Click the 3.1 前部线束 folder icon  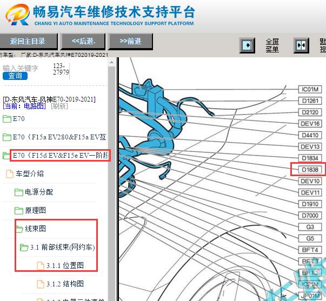click(x=24, y=248)
